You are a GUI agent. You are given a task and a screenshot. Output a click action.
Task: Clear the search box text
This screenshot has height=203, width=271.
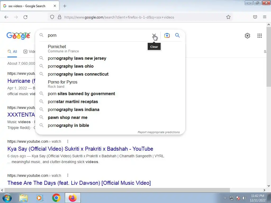pyautogui.click(x=154, y=35)
